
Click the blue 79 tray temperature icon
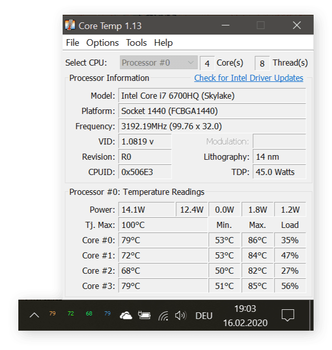click(107, 313)
